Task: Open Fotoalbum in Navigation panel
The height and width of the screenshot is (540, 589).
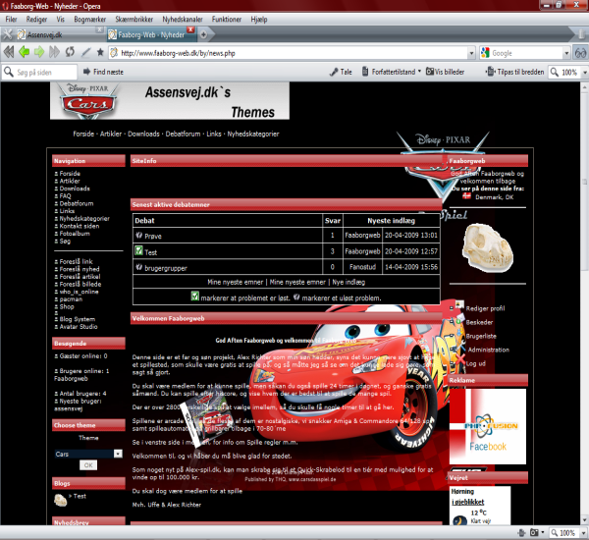Action: tap(75, 234)
